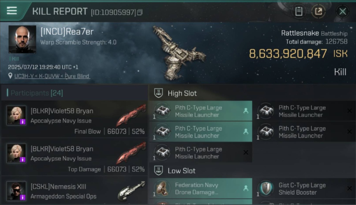Click the 8,633,920,847 ISK value
Screen dimensions: 356x205
click(298, 54)
